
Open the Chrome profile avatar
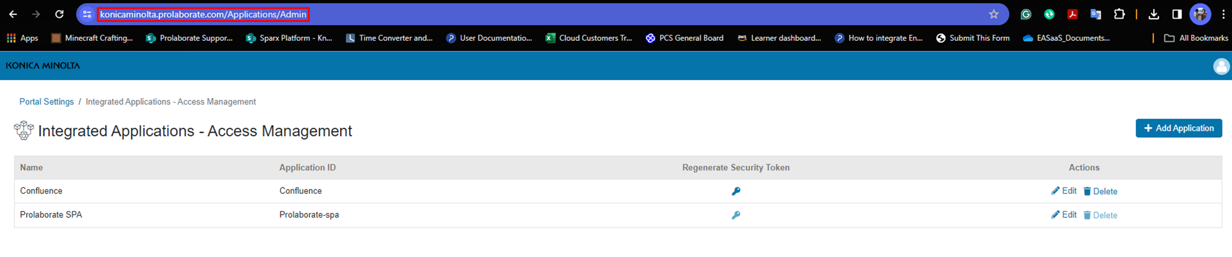[x=1201, y=14]
